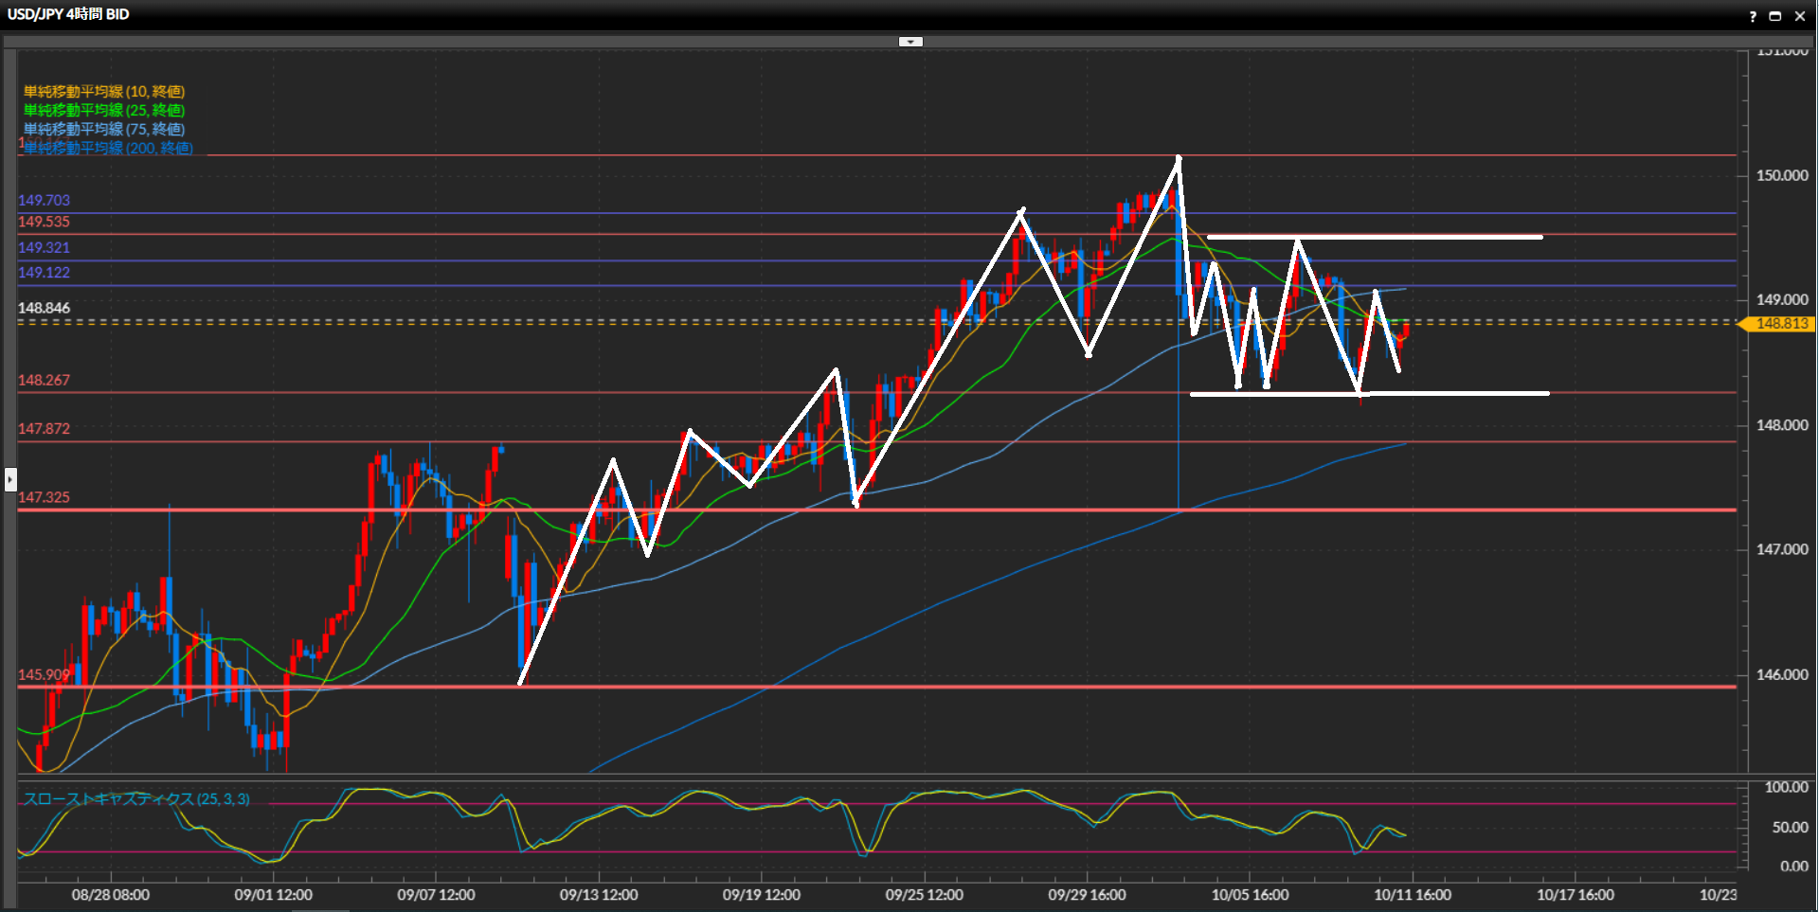Click the help question mark icon
The width and height of the screenshot is (1819, 912).
1752,16
